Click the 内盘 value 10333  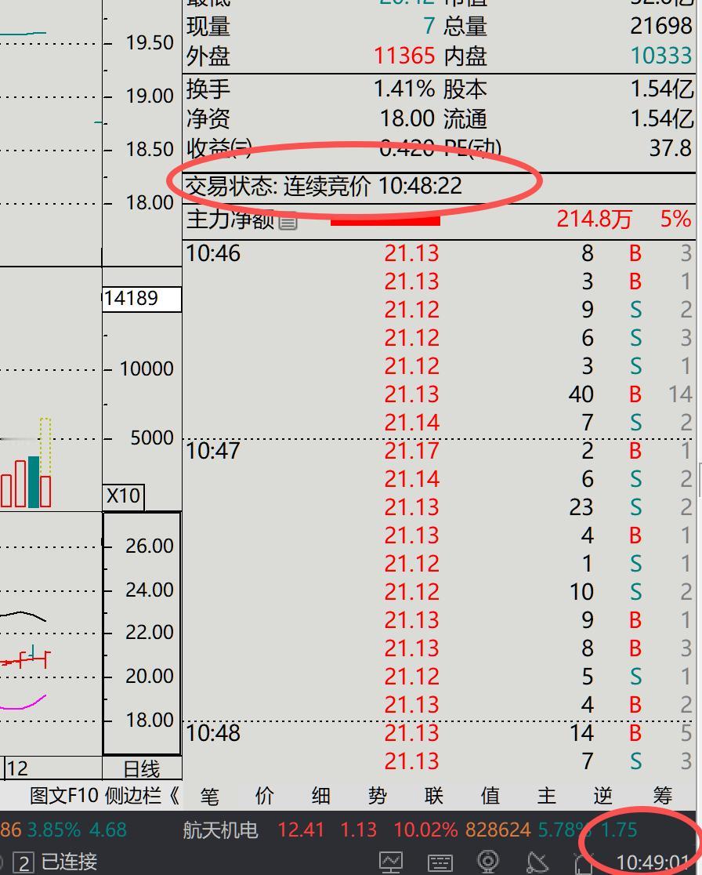point(661,56)
